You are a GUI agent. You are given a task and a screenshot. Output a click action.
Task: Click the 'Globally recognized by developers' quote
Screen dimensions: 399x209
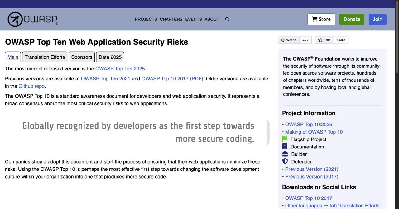(138, 132)
